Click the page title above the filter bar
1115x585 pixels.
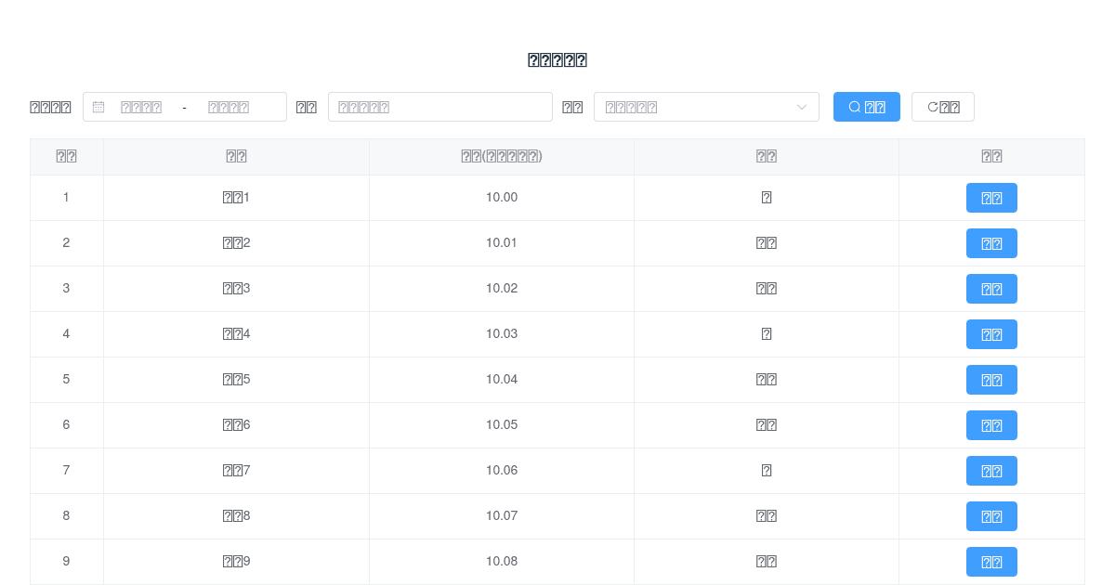point(557,59)
